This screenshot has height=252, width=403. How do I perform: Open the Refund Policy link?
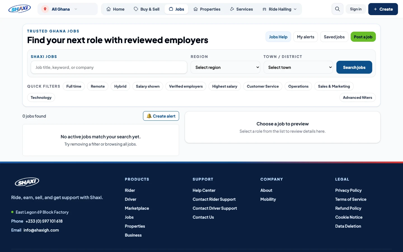tap(348, 208)
